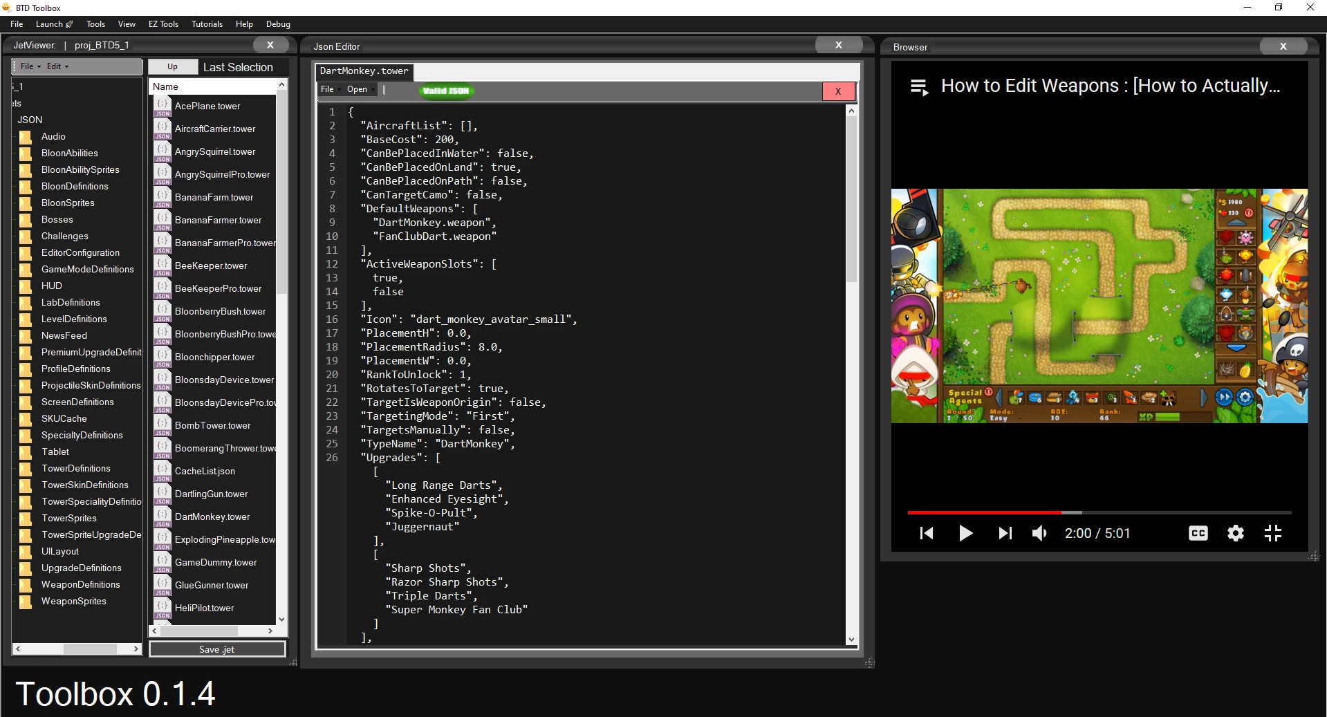Select the AcePlane.tower JSON file icon
Image resolution: width=1327 pixels, height=717 pixels.
point(163,106)
